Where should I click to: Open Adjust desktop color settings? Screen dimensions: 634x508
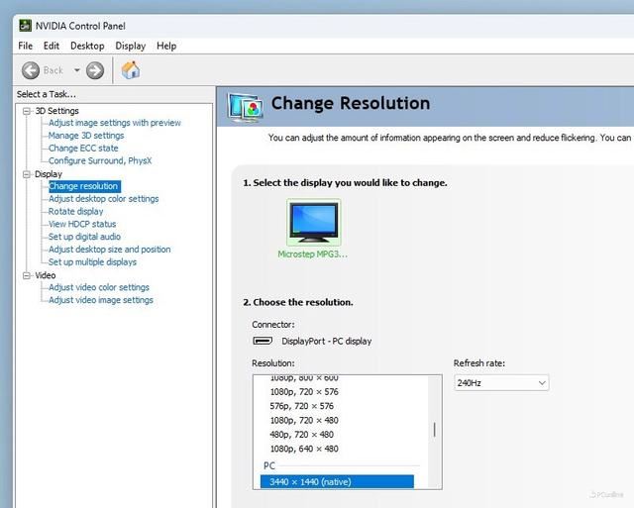(x=103, y=199)
